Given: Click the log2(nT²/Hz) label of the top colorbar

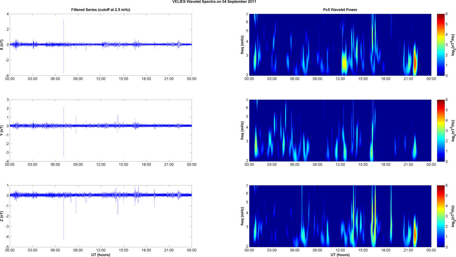Looking at the screenshot, I should (x=453, y=45).
